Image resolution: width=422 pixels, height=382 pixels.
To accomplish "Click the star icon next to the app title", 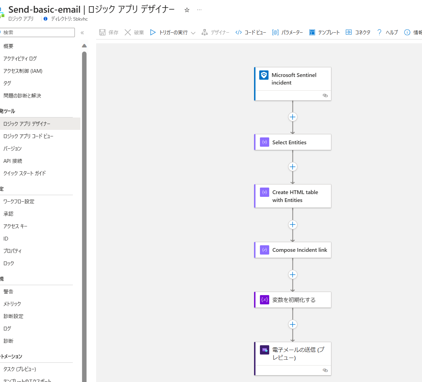I will point(187,10).
